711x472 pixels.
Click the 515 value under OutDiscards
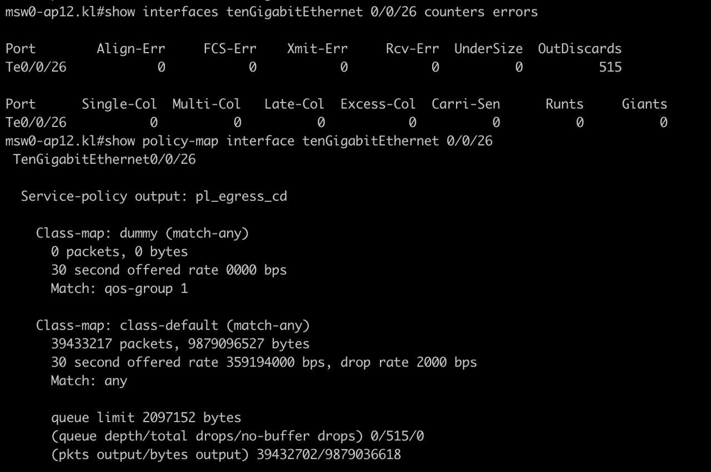[610, 67]
